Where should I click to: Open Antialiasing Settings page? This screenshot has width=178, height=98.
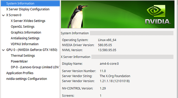pyautogui.click(x=25, y=38)
